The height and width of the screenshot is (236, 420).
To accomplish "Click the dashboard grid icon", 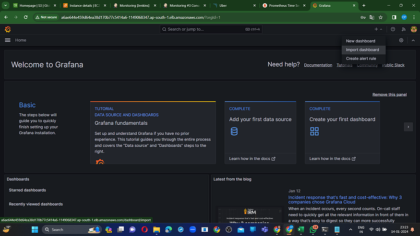I will coord(314,131).
